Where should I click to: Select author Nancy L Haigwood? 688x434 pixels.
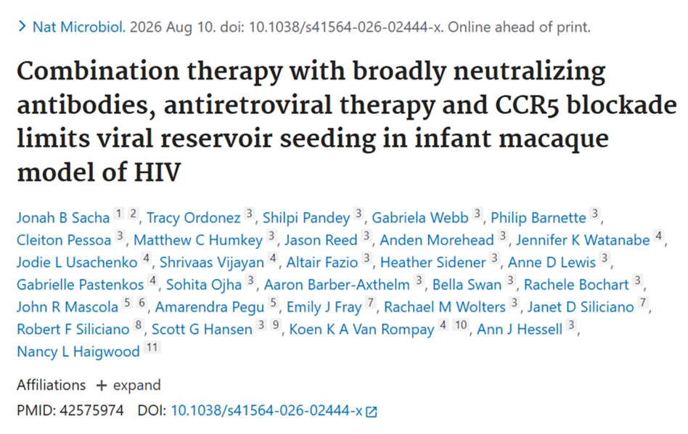[78, 351]
